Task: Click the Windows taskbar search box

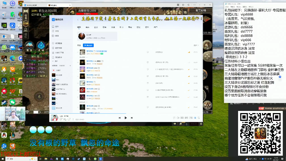Action: coord(21,159)
